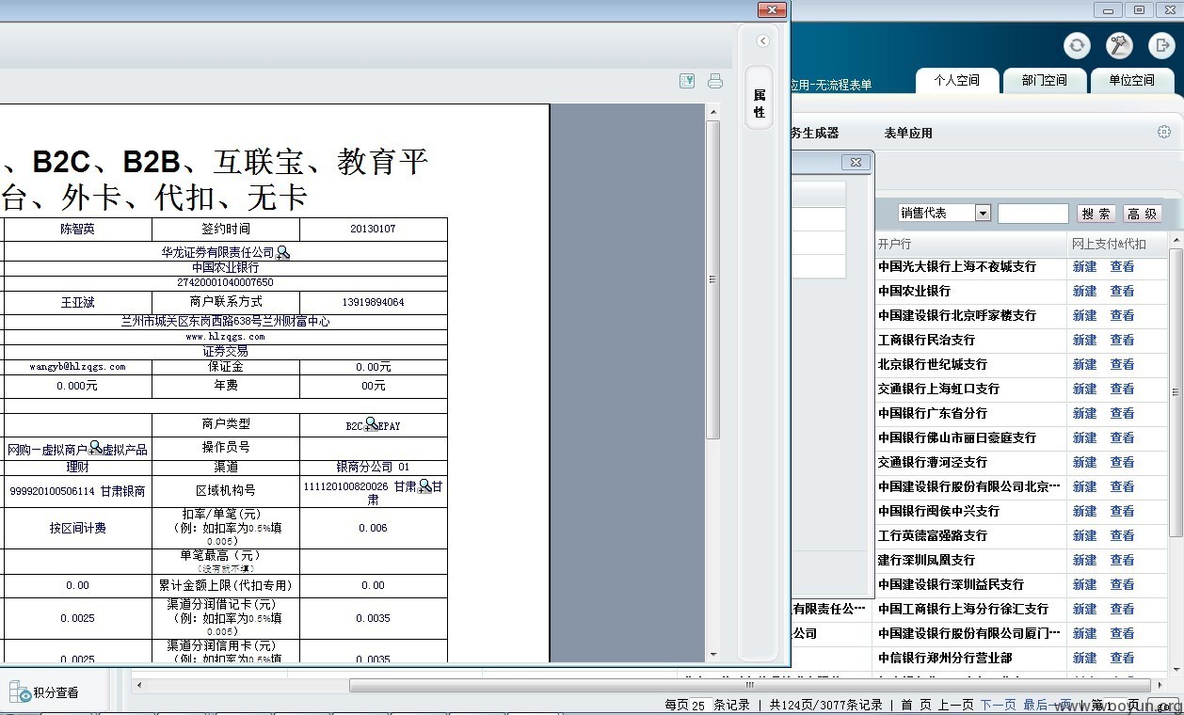Click the horizontal scrollbar thumb at the bottom
1184x715 pixels.
tap(749, 685)
